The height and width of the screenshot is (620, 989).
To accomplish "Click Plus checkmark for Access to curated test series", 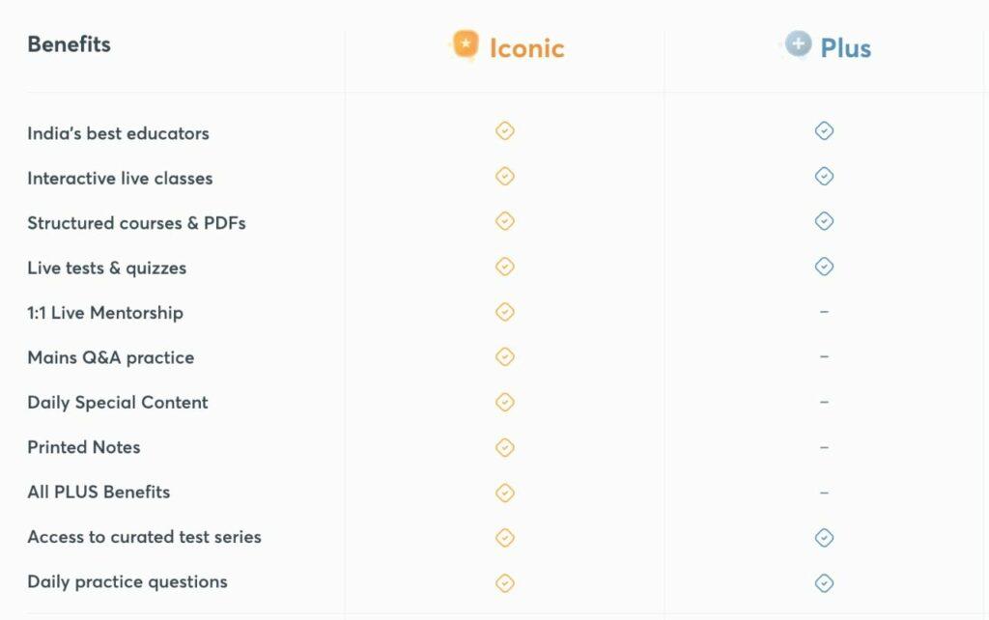I will point(824,537).
